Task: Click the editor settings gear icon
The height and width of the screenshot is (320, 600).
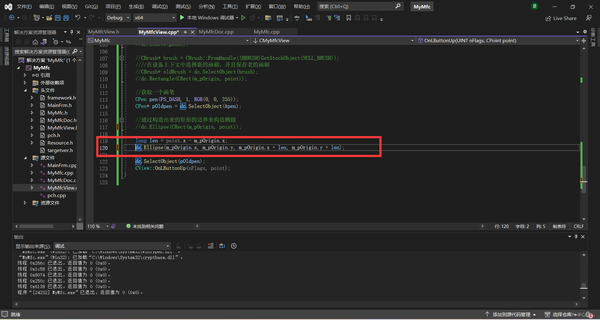Action: (585, 32)
